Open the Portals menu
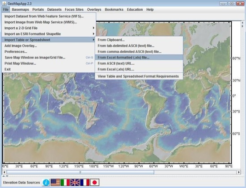 (38, 9)
